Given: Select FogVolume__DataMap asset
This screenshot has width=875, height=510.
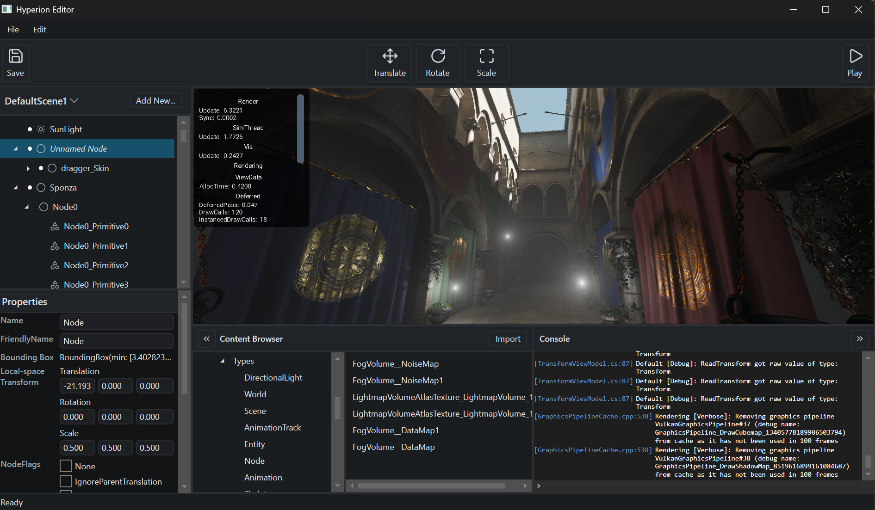Looking at the screenshot, I should (394, 447).
